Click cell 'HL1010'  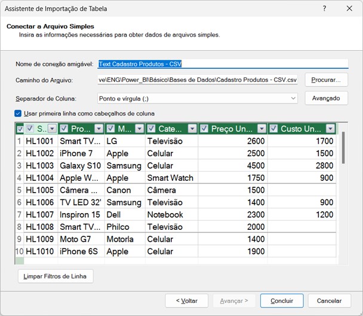tap(41, 251)
